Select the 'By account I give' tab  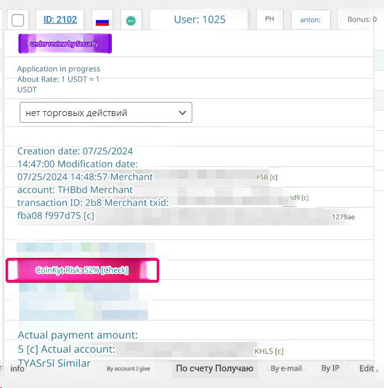coord(128,369)
